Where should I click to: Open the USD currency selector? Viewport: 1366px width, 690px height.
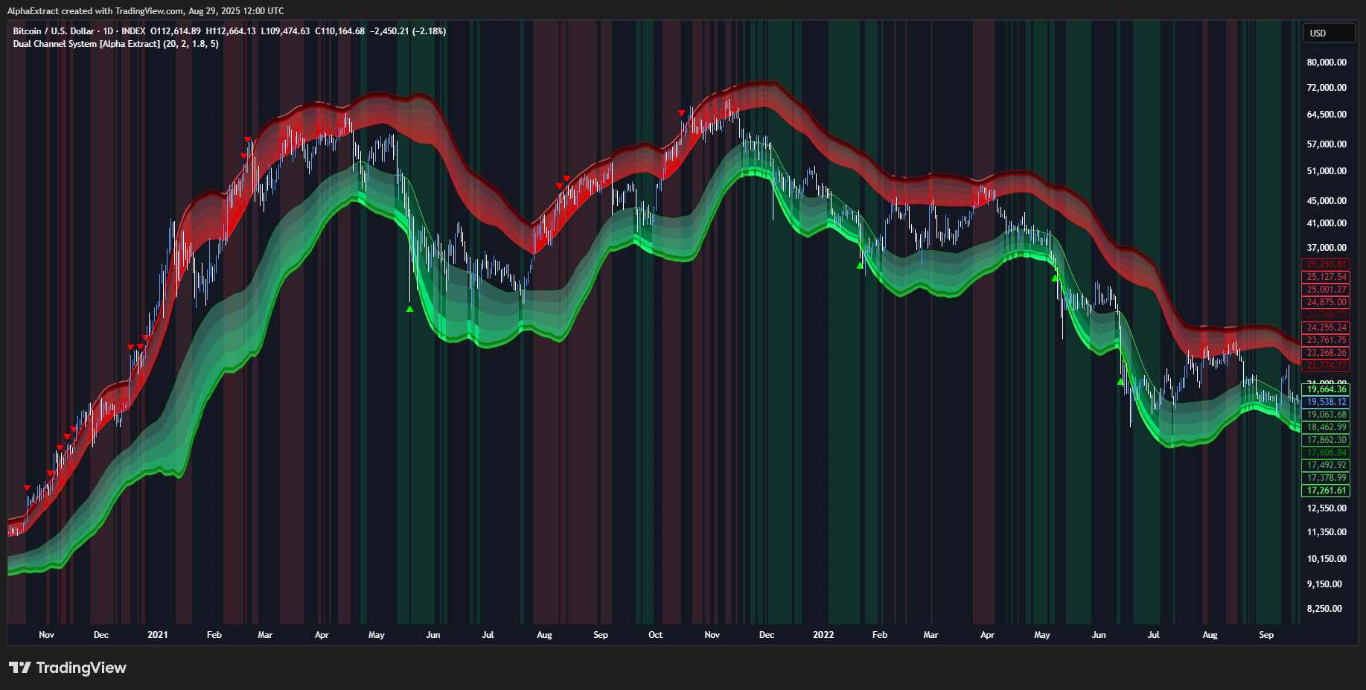(1329, 33)
